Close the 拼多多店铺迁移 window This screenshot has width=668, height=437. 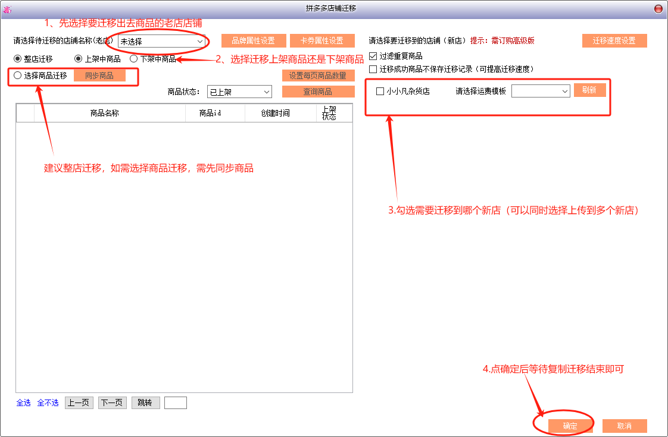(x=658, y=9)
